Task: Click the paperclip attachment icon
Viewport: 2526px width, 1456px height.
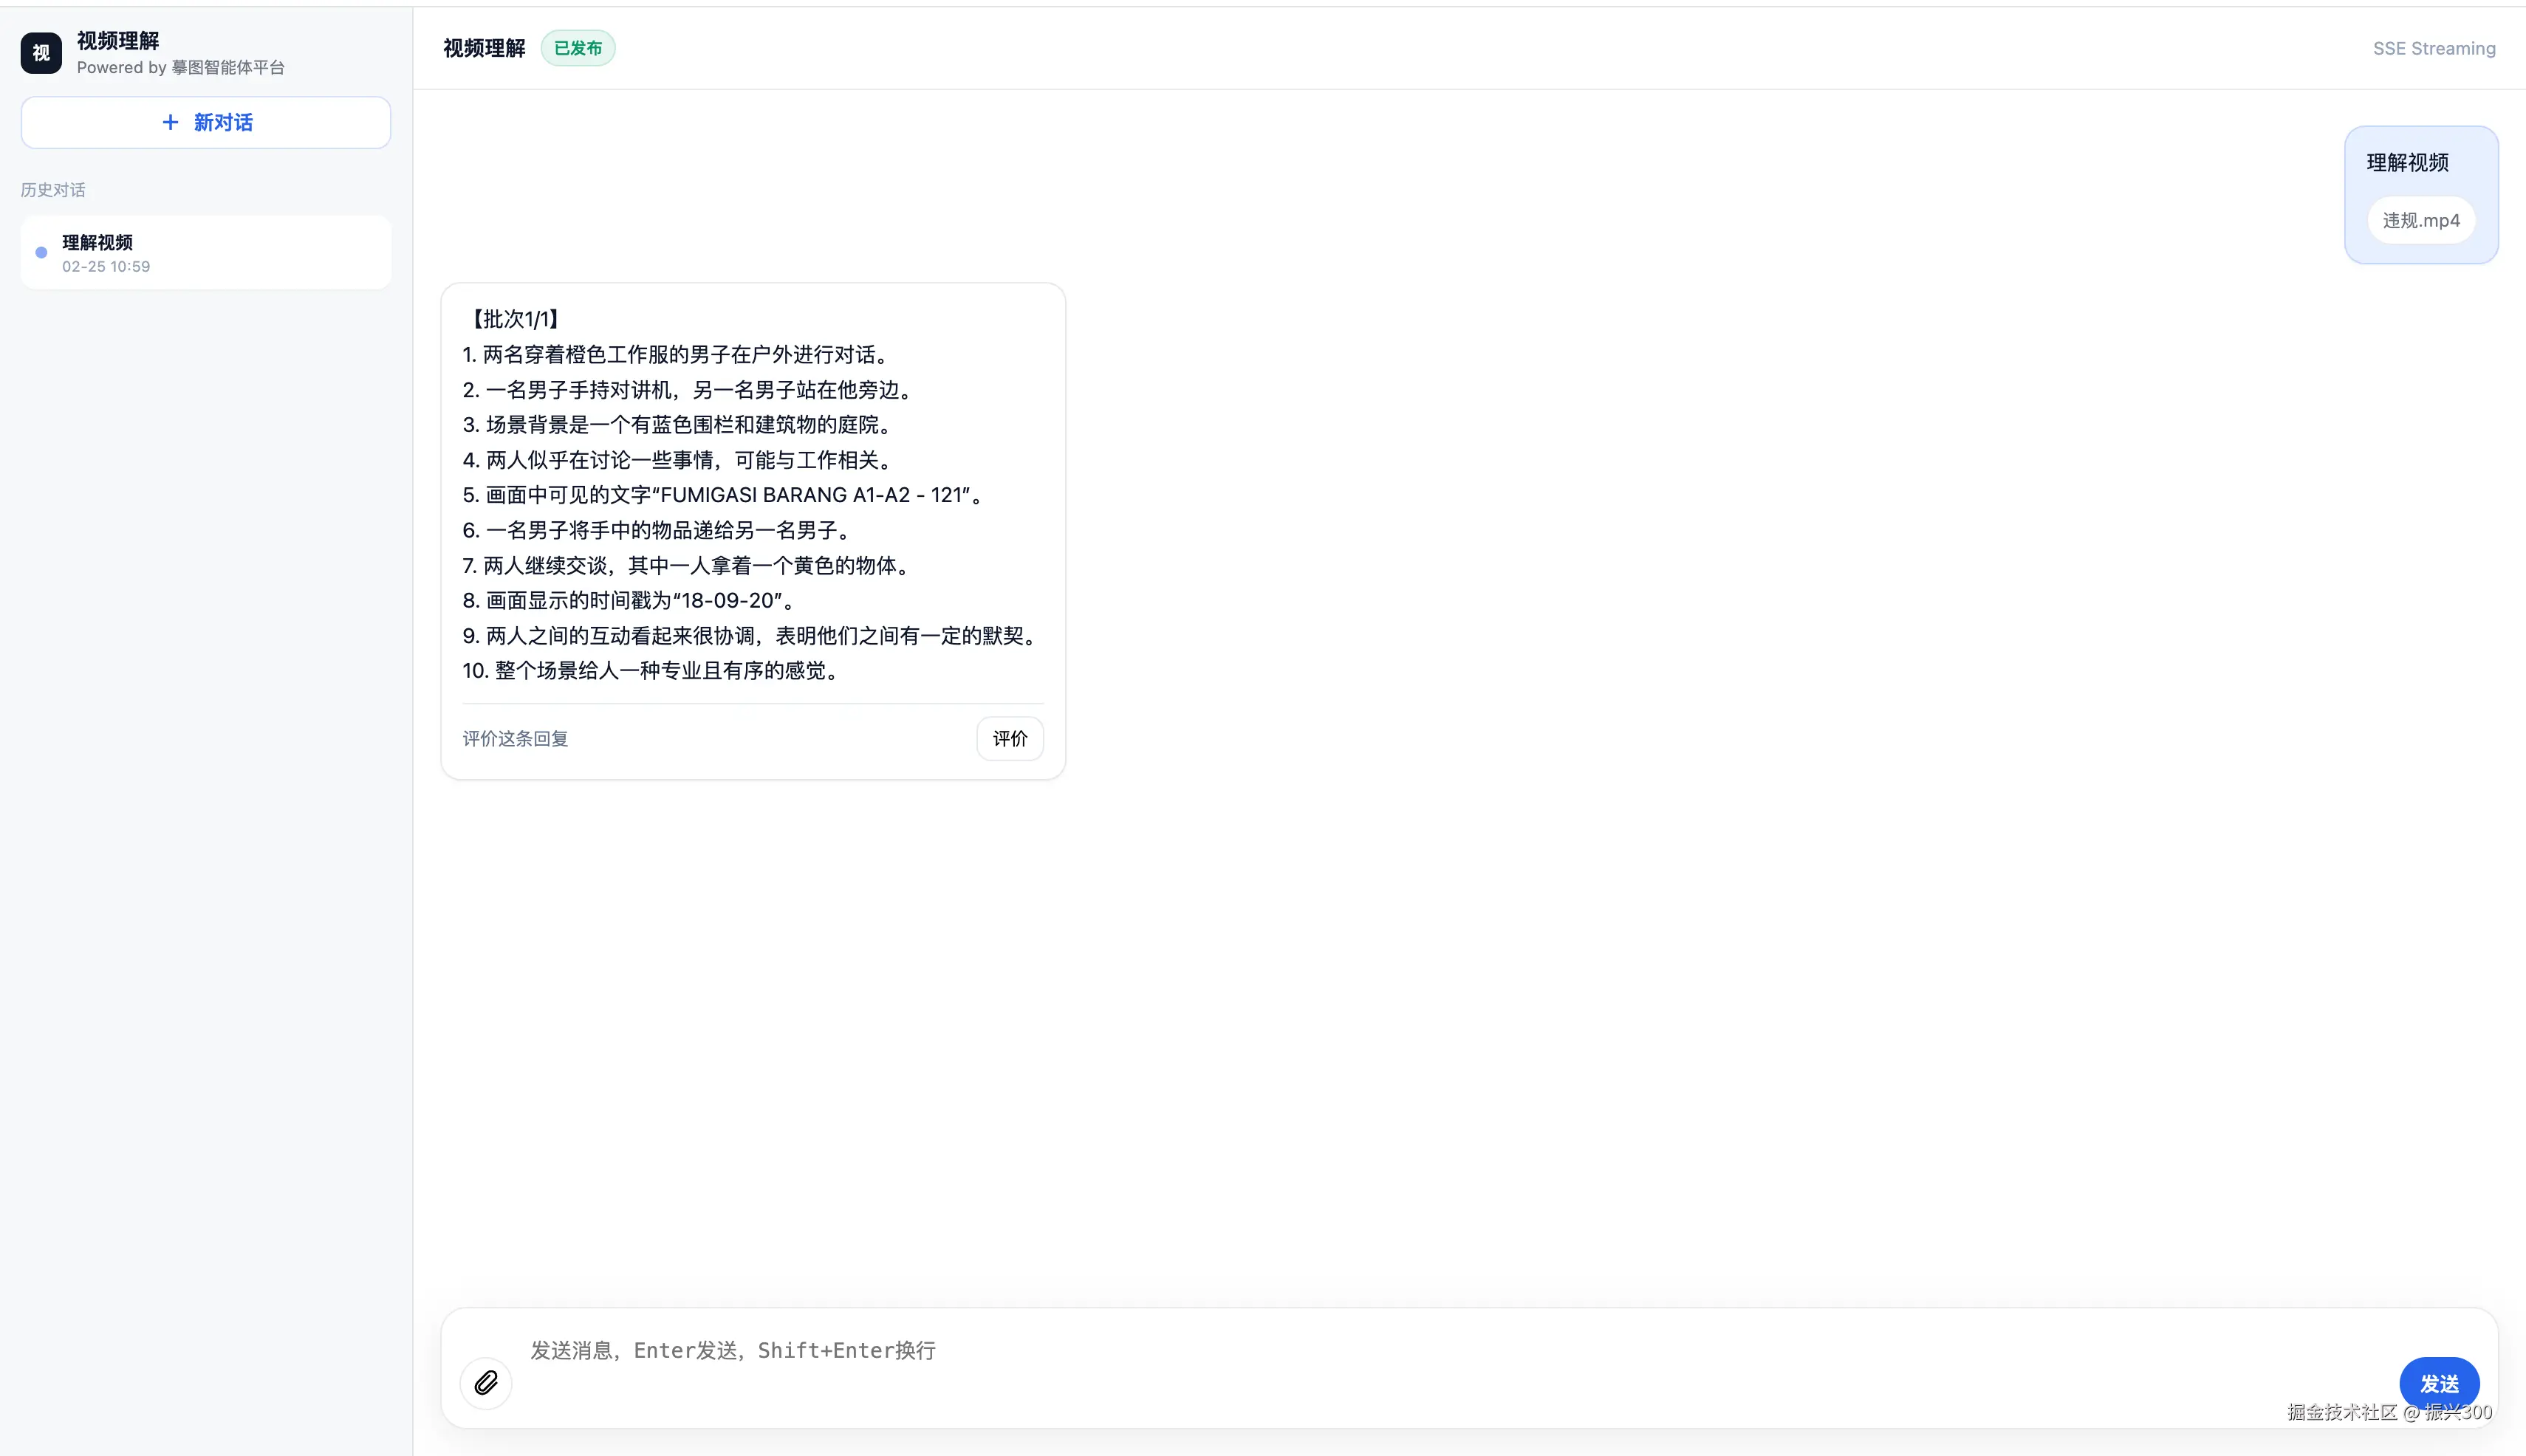Action: [486, 1383]
